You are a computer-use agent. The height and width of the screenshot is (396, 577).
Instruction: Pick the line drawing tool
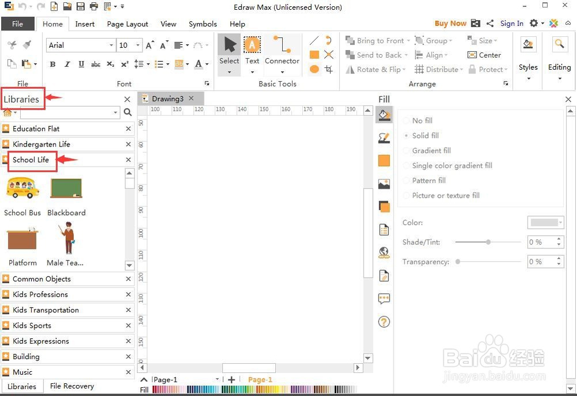click(314, 40)
